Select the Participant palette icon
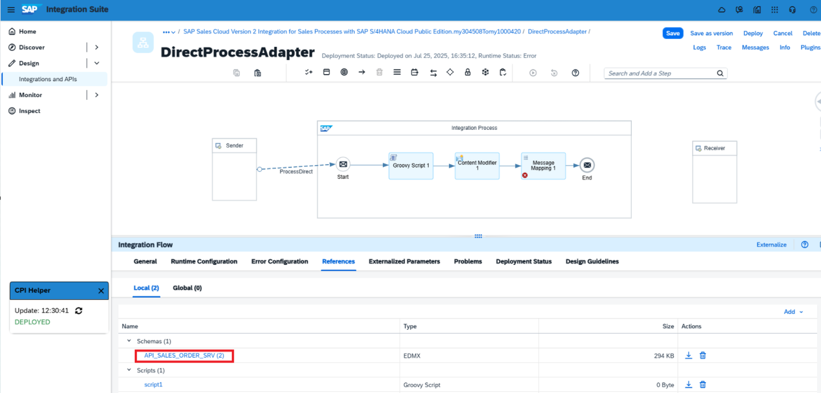 pos(327,72)
